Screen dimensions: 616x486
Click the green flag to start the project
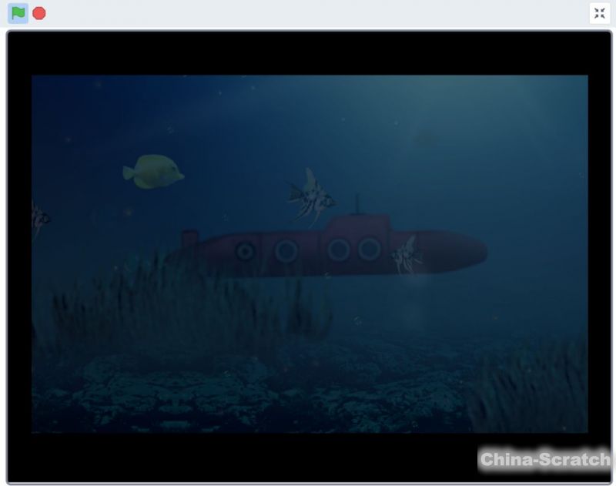18,13
